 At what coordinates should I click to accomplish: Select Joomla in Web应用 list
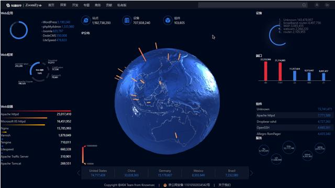pyautogui.click(x=52, y=31)
